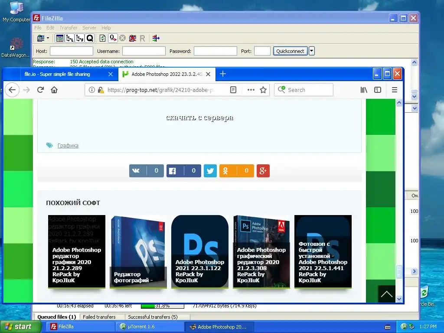Image resolution: width=444 pixels, height=333 pixels.
Task: Click the browser Search box
Action: point(304,90)
